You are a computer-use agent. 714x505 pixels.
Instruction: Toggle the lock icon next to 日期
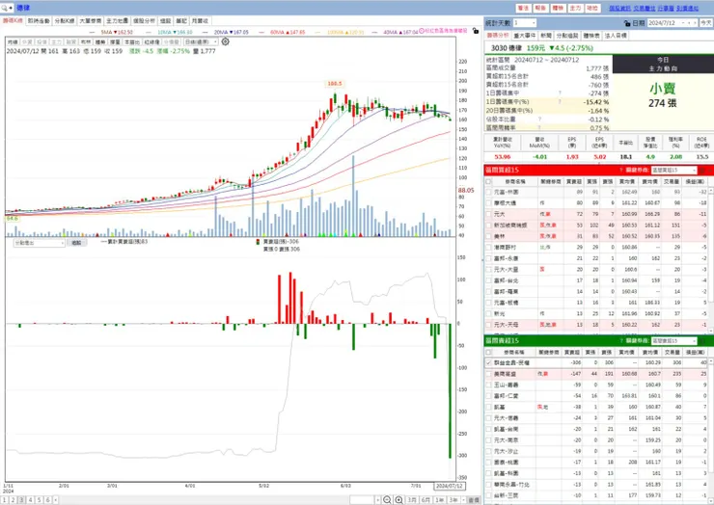click(627, 23)
